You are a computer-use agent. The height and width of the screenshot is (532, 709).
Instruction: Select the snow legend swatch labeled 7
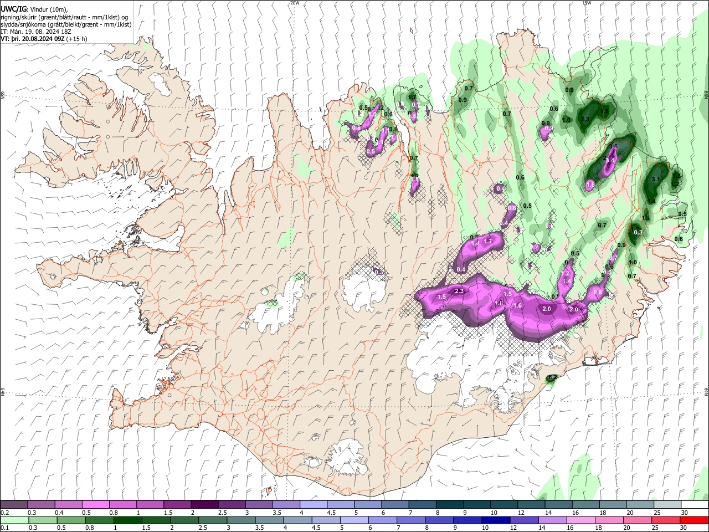422,504
